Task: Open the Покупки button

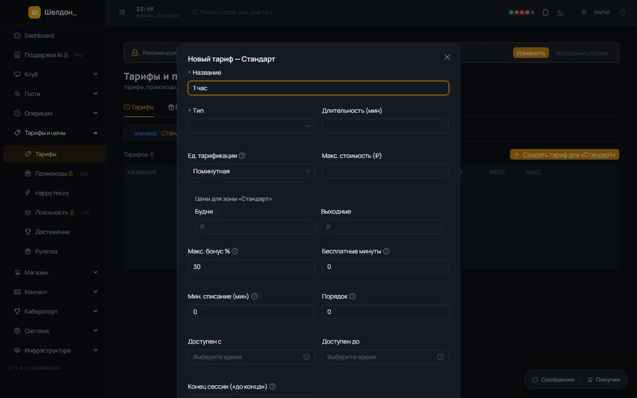Action: point(604,379)
